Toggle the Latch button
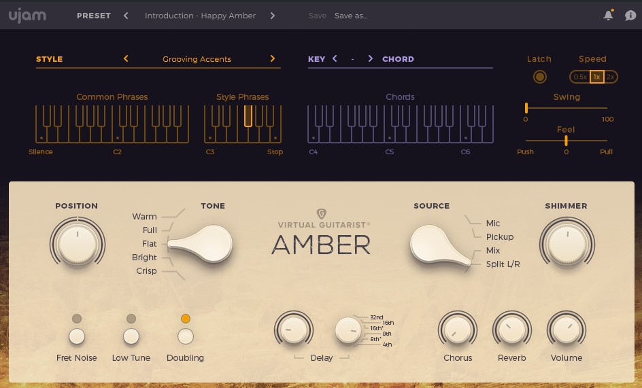 point(540,77)
